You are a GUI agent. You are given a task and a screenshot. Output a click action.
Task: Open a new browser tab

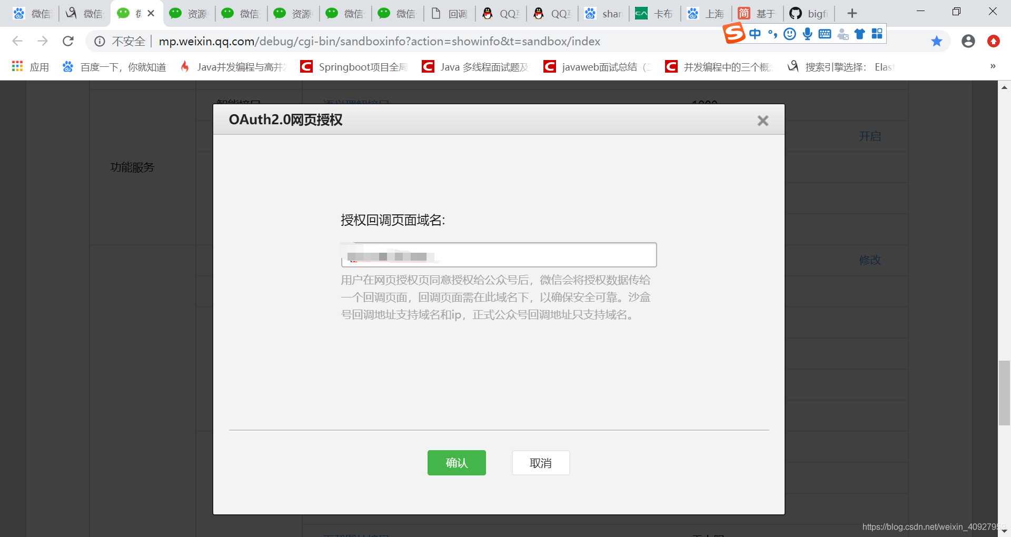(x=853, y=13)
